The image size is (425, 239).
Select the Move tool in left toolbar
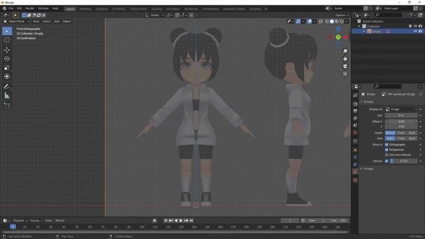click(x=7, y=50)
